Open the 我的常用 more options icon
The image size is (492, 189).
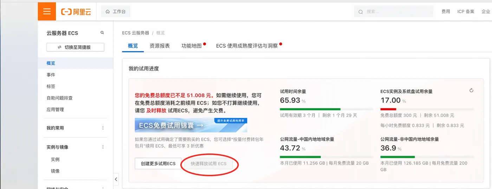point(103,128)
